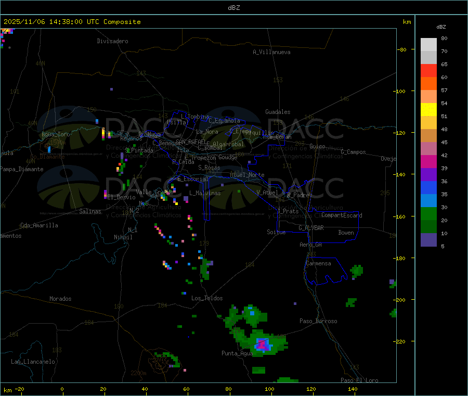Select the Los_Toldos location label
This screenshot has width=468, height=396.
pos(207,298)
